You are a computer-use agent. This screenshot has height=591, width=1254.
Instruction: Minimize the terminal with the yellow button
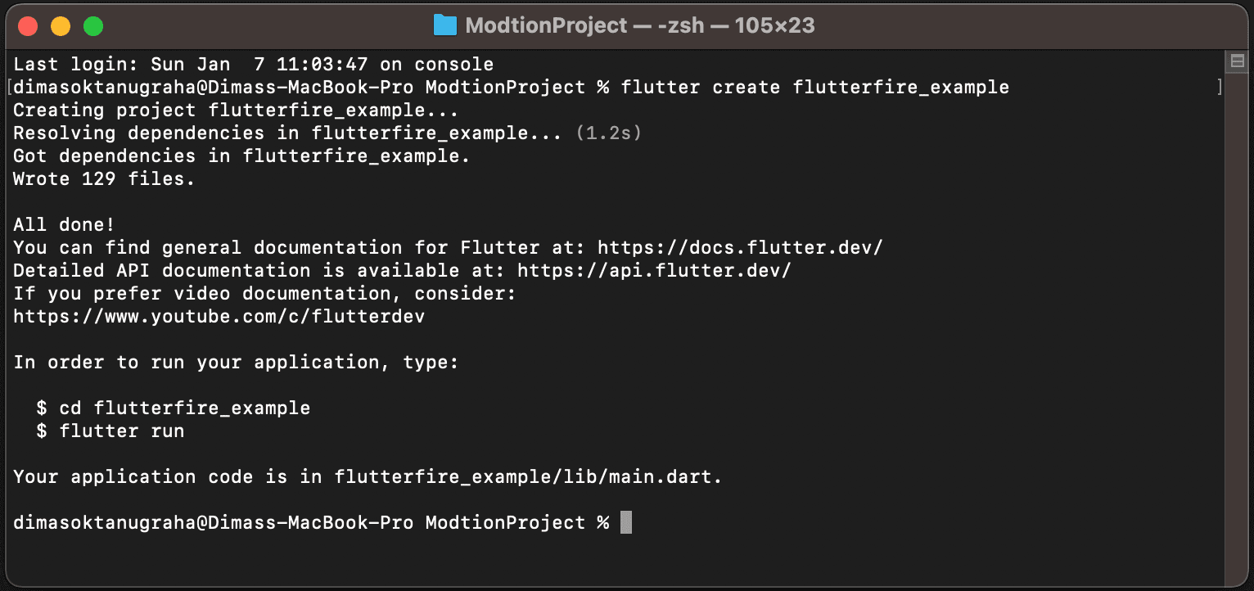point(61,26)
